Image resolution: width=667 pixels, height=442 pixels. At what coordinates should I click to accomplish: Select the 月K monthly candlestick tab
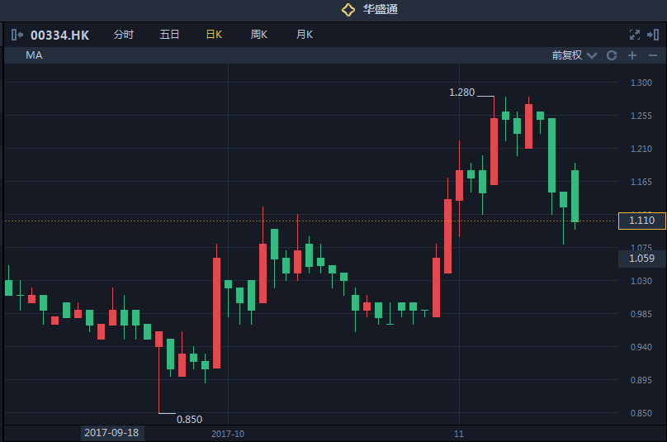305,35
